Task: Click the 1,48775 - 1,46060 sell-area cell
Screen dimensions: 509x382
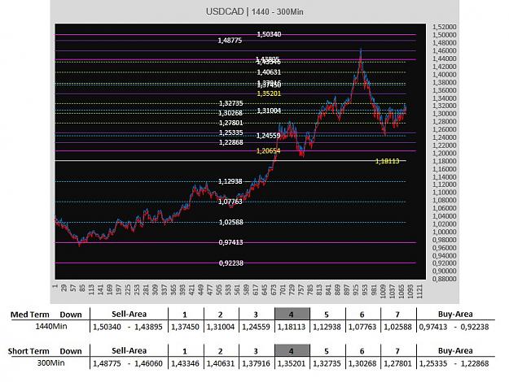Action: coord(128,363)
